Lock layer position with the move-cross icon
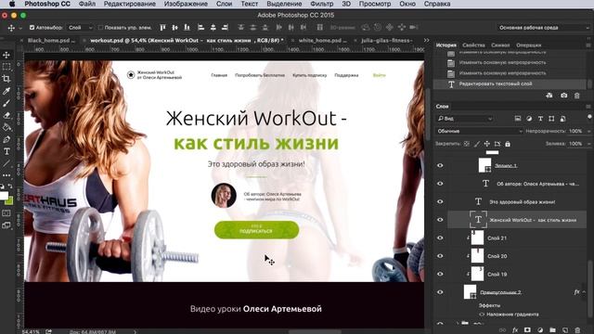Viewport: 594px width, 334px height. coord(486,144)
